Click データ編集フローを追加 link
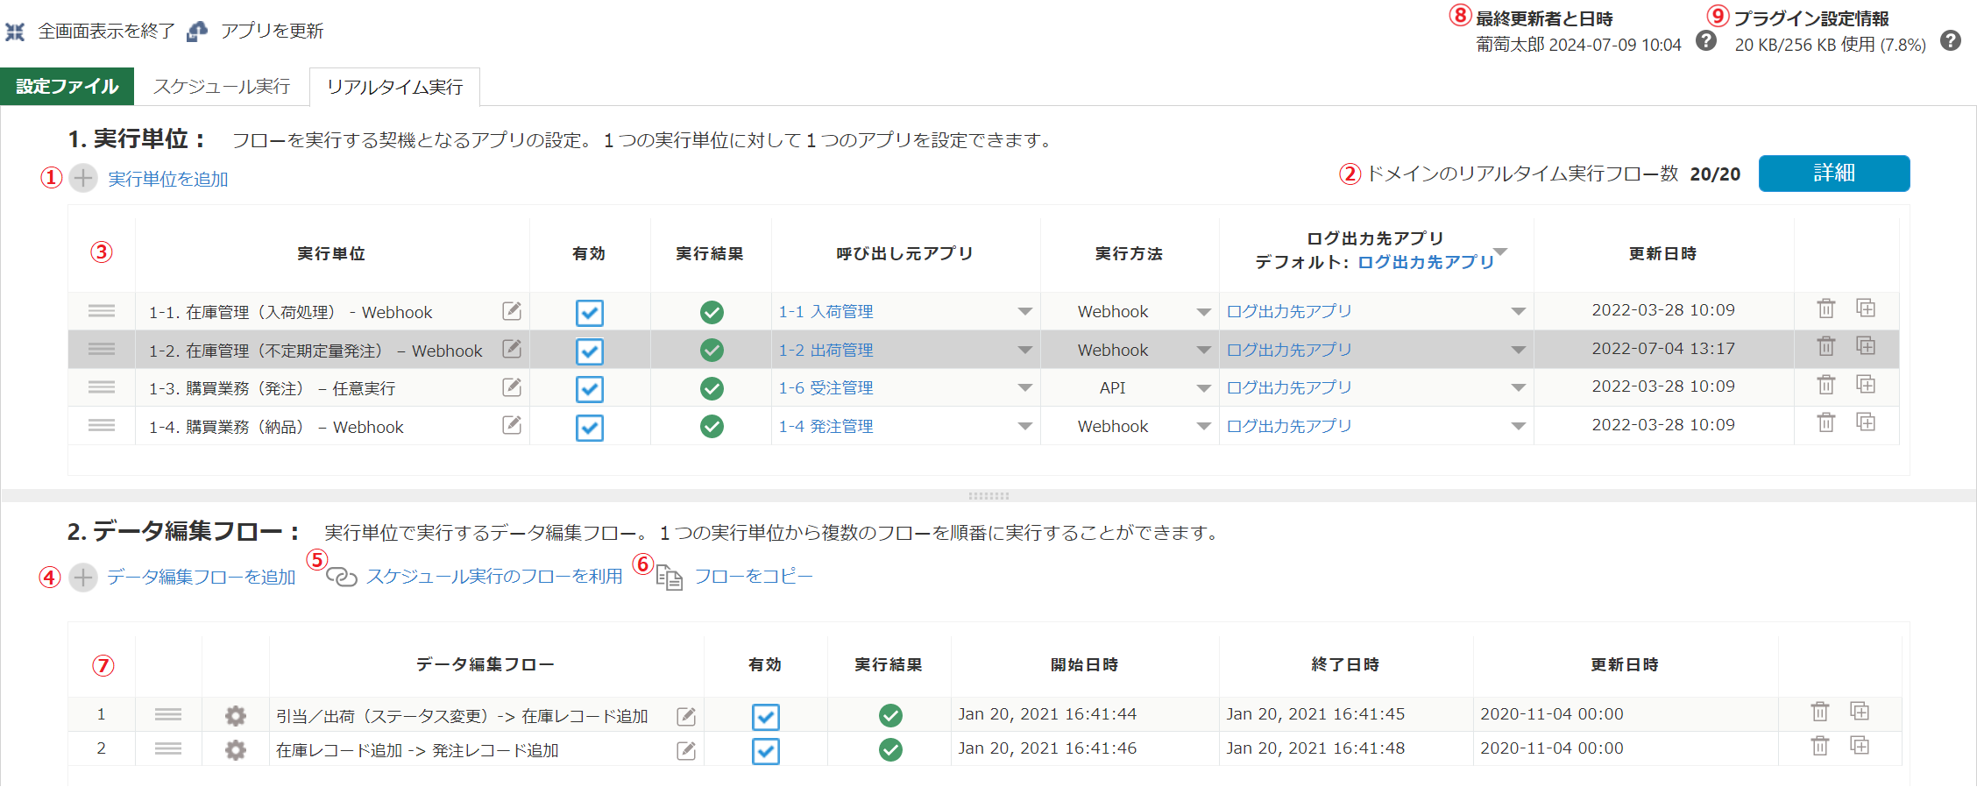Image resolution: width=1977 pixels, height=787 pixels. [202, 577]
